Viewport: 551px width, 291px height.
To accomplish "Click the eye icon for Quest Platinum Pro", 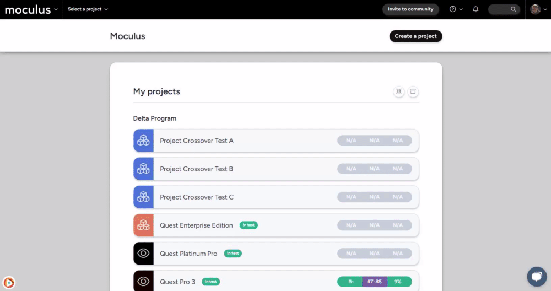I will (x=143, y=254).
